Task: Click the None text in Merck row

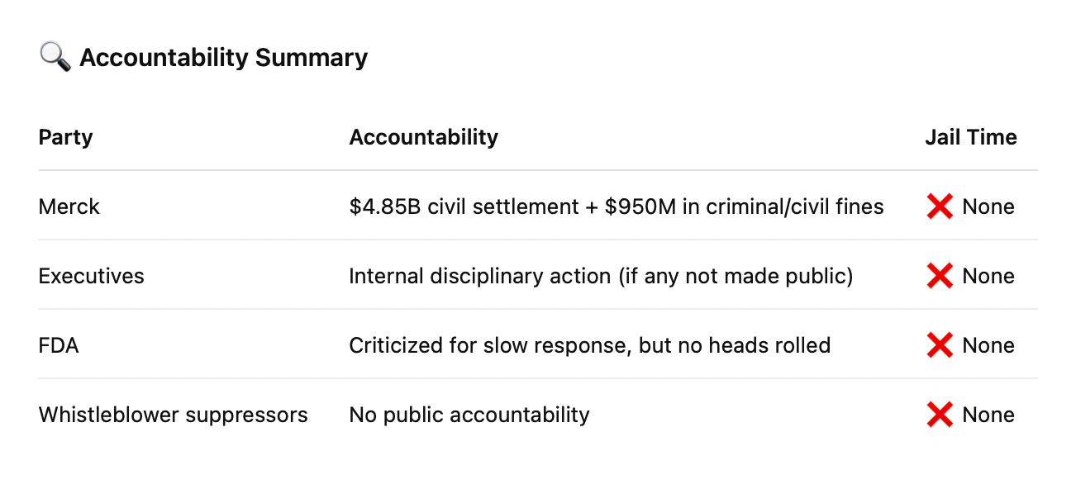Action: 988,207
